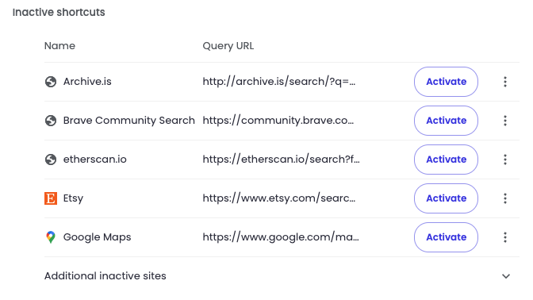
Task: Activate the Archive.is shortcut
Action: click(x=446, y=82)
